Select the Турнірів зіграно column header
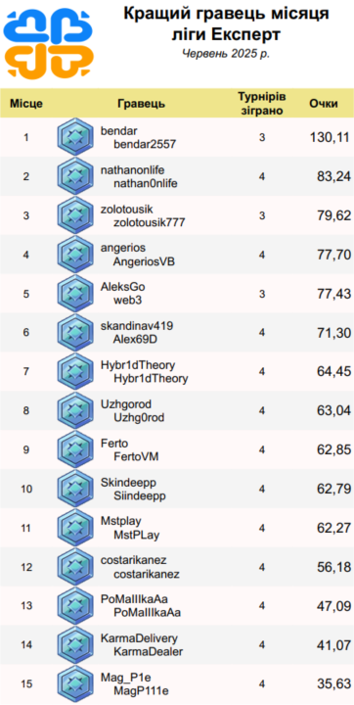Image resolution: width=354 pixels, height=705 pixels. 262,104
